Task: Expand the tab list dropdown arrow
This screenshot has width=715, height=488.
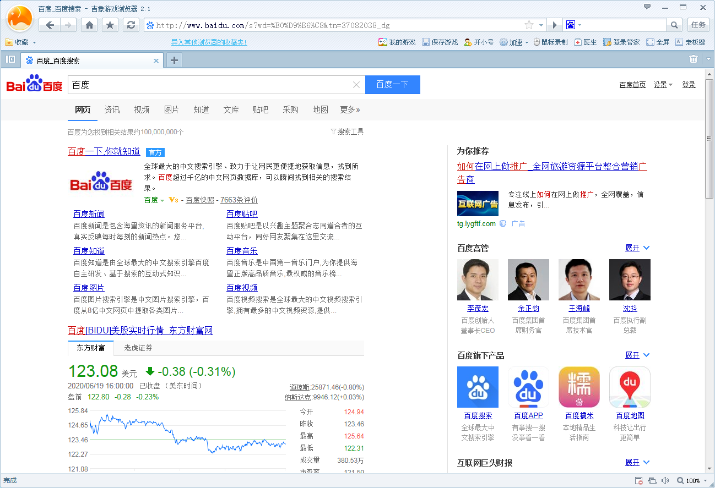Action: coord(708,59)
